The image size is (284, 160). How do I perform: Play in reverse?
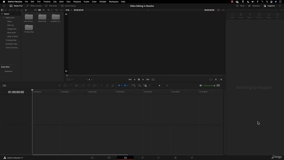pyautogui.click(x=134, y=80)
